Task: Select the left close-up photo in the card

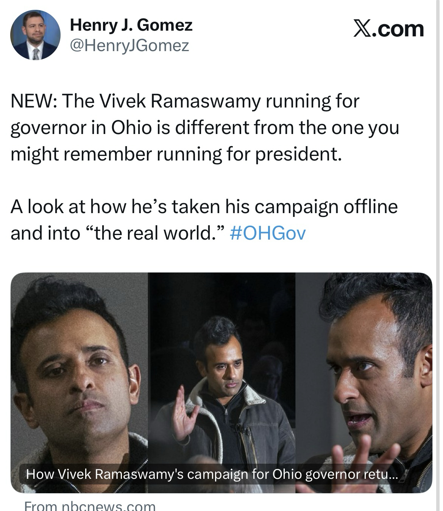Action: click(x=79, y=371)
